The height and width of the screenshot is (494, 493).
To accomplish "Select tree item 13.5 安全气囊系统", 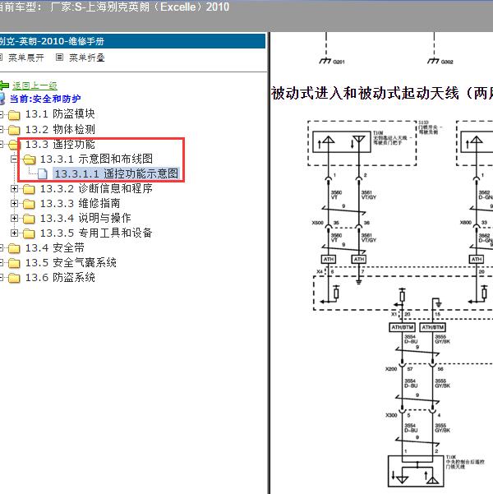I will pyautogui.click(x=71, y=262).
